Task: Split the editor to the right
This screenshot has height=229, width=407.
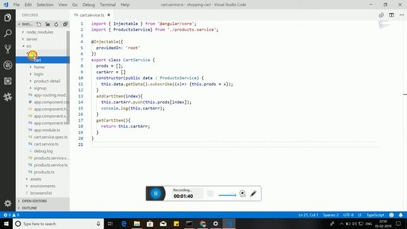Action: click(x=392, y=15)
